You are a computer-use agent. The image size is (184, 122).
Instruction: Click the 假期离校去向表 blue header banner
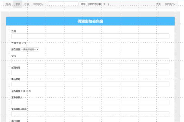tap(90, 21)
